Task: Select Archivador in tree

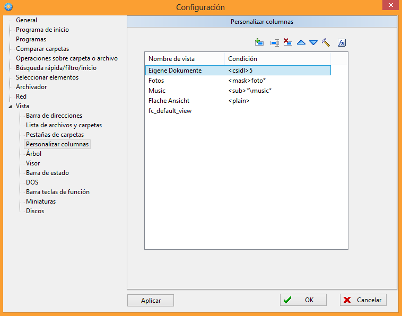Action: click(31, 87)
